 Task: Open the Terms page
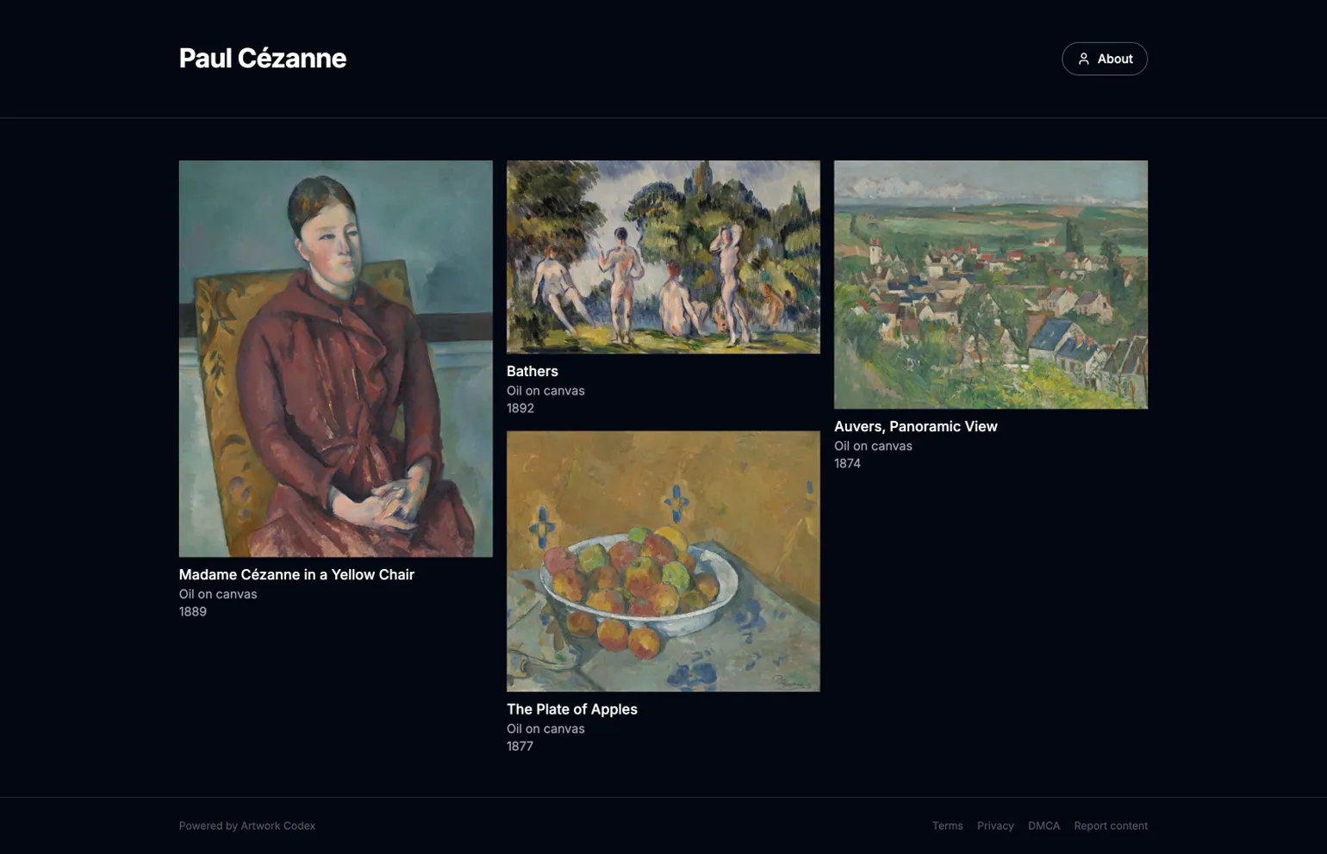[x=948, y=826]
